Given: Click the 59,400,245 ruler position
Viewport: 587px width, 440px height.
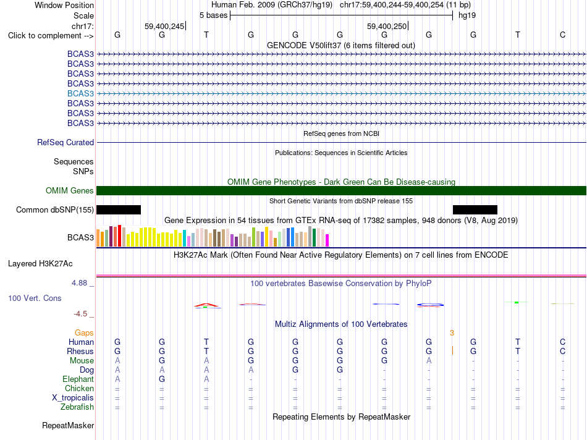Looking at the screenshot, I should (x=164, y=26).
